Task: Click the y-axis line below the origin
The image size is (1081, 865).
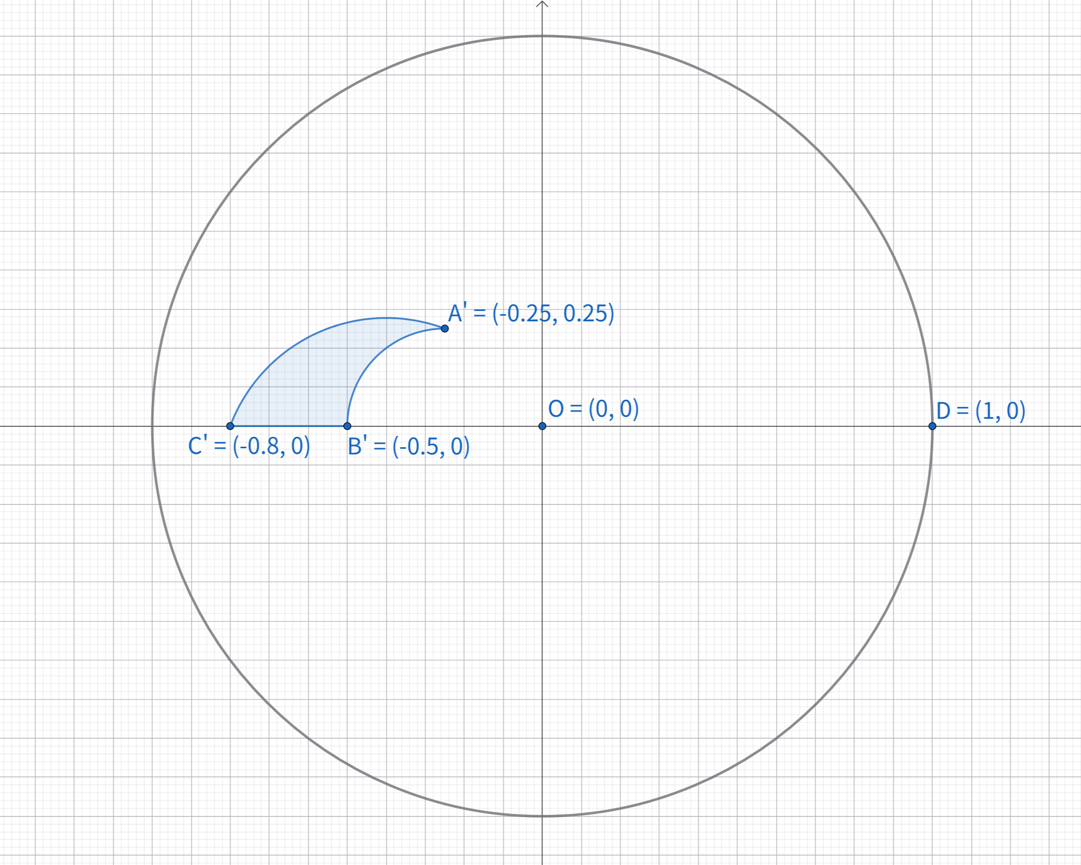Action: 542,619
